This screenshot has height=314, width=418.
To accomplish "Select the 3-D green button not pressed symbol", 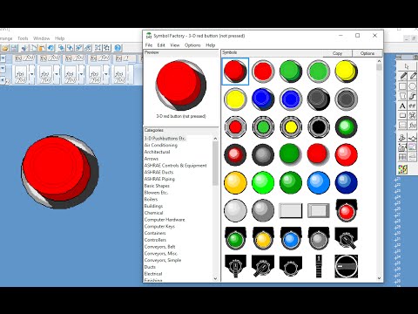I will [291, 72].
